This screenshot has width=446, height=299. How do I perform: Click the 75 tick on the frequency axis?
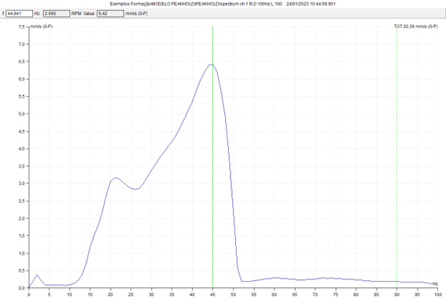coord(335,294)
